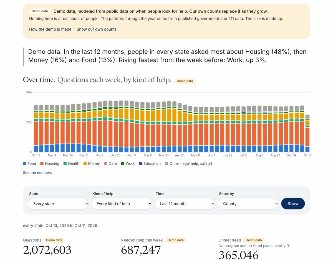The width and height of the screenshot is (333, 260).
Task: Click the 'Sep 14' axis label
Action: 291,155
